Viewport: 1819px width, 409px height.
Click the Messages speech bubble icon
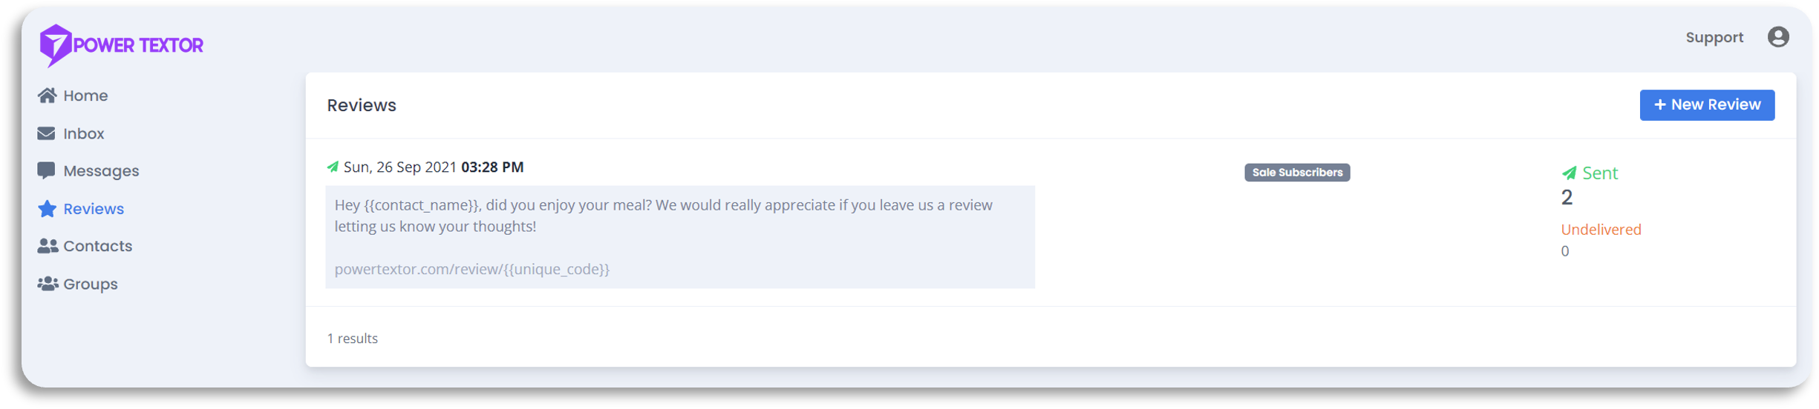click(x=46, y=171)
